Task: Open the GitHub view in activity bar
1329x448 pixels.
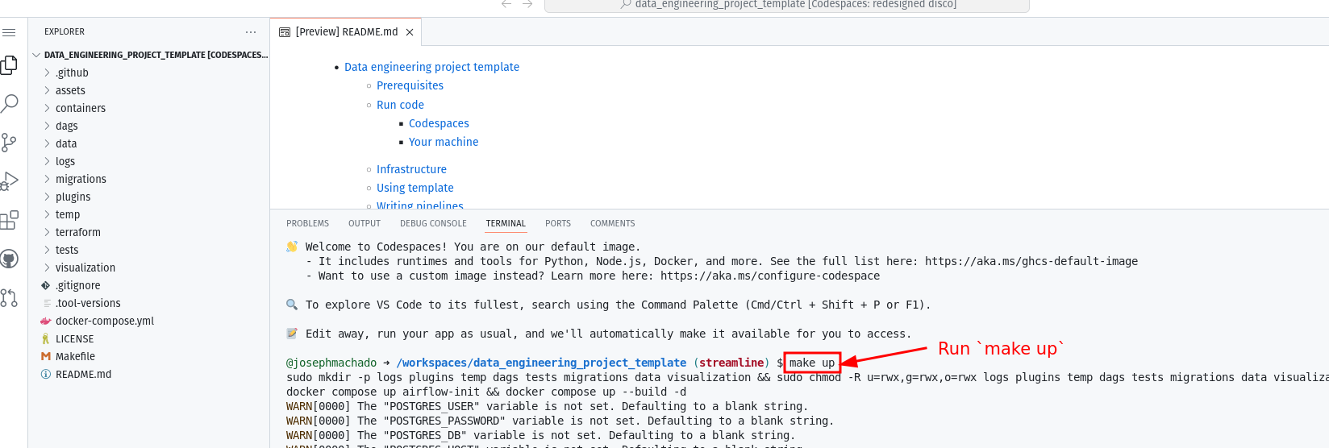Action: click(9, 259)
